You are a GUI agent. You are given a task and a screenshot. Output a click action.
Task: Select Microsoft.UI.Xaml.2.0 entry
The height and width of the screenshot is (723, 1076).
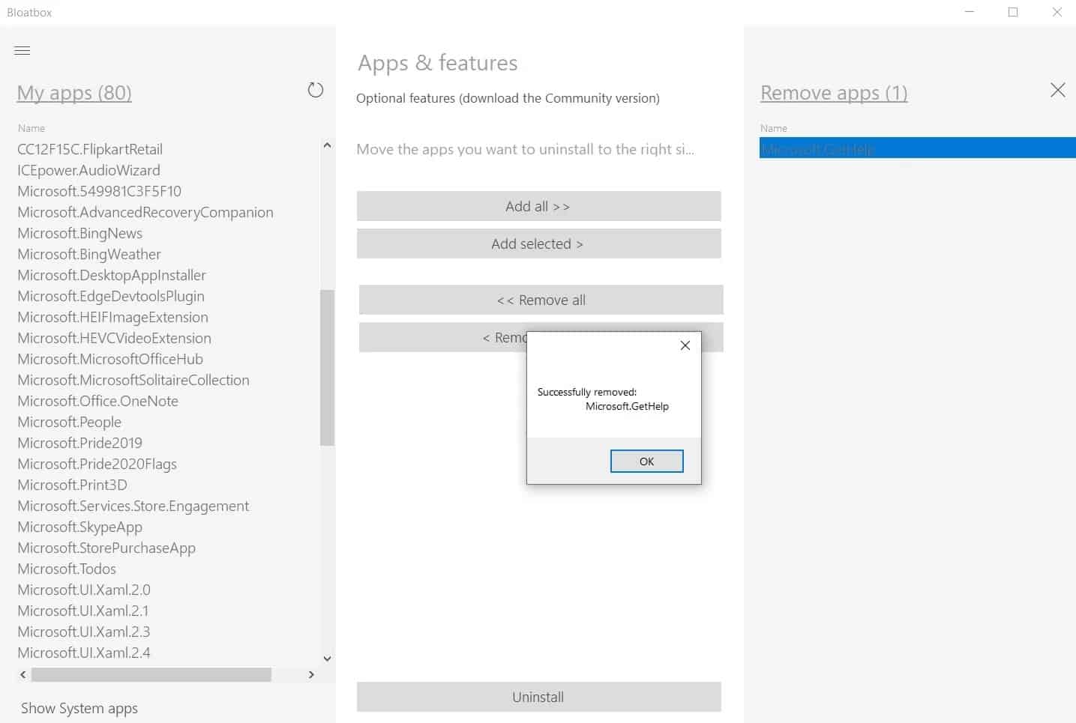coord(84,590)
